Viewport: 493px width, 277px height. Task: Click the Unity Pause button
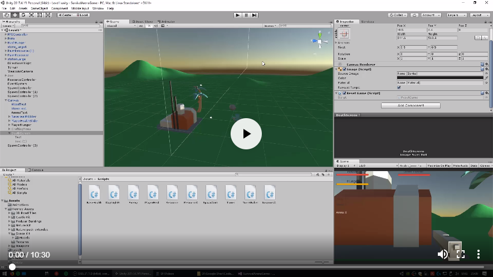pyautogui.click(x=246, y=15)
